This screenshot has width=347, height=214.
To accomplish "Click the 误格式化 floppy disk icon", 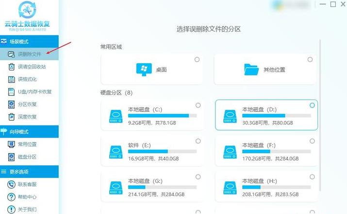I will coord(11,79).
